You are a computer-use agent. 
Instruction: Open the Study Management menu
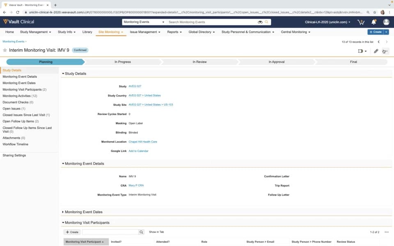[35, 32]
